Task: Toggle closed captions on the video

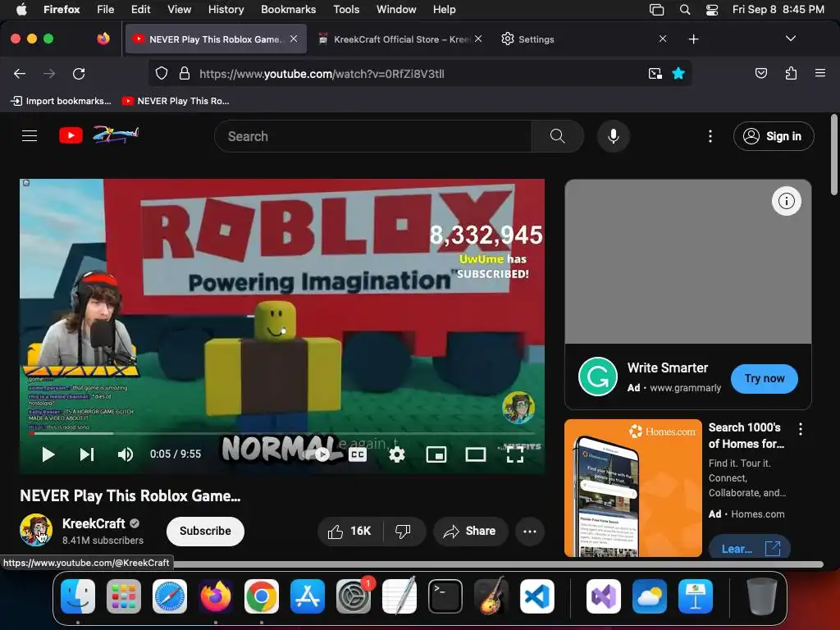Action: (x=358, y=454)
